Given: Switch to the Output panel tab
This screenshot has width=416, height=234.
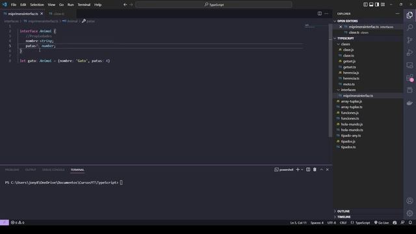Looking at the screenshot, I should coord(31,170).
